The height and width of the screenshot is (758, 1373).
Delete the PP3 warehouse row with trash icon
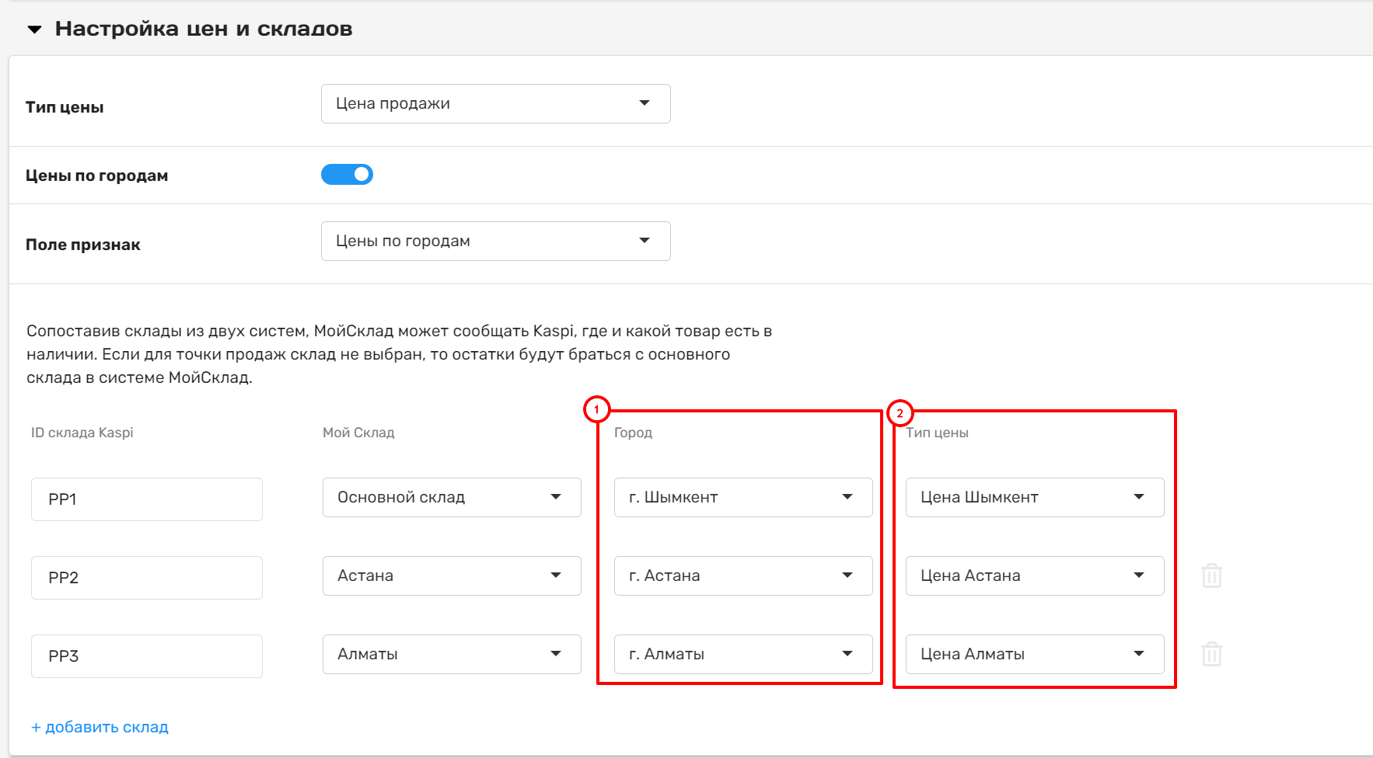[1212, 654]
